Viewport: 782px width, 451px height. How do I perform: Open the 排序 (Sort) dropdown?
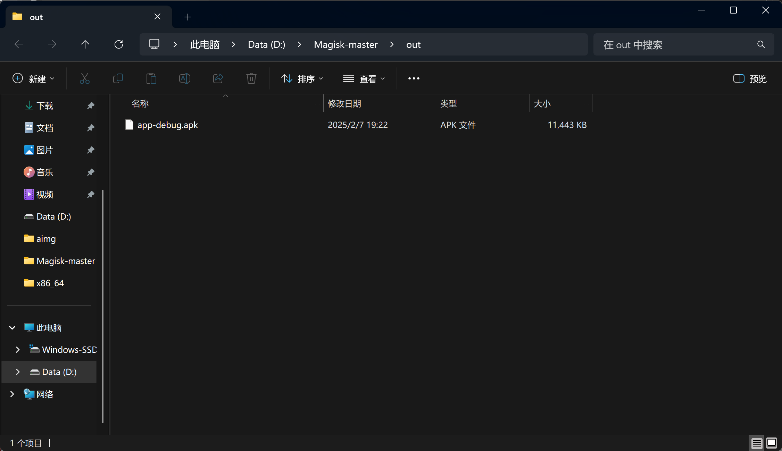pos(302,79)
